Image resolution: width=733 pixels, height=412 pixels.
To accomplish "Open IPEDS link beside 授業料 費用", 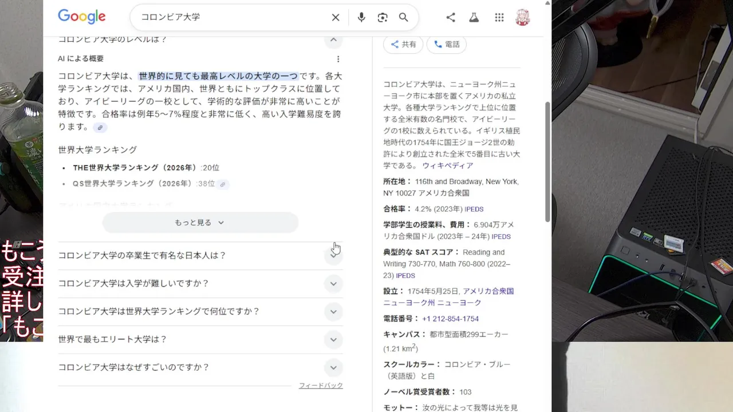I will click(501, 237).
